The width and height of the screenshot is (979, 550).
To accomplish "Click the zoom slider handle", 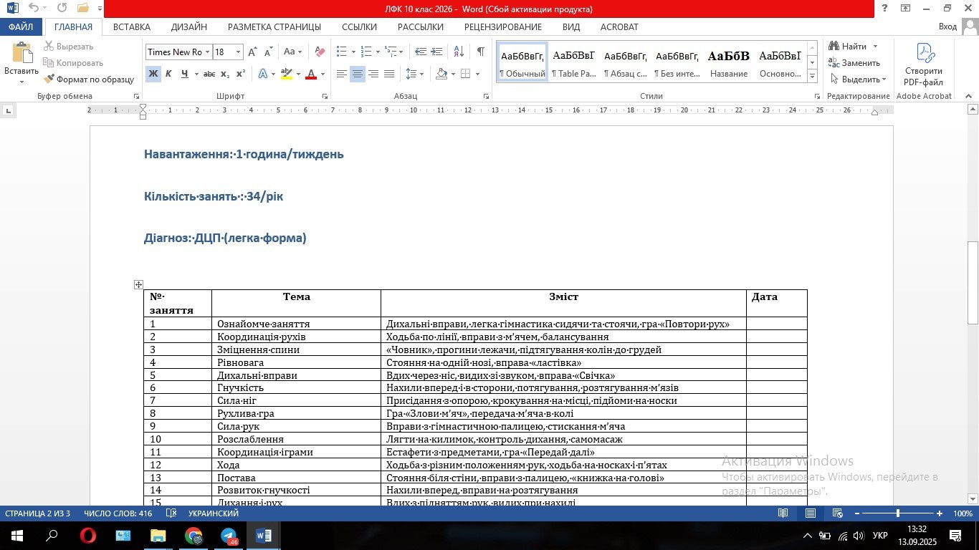I will click(897, 513).
